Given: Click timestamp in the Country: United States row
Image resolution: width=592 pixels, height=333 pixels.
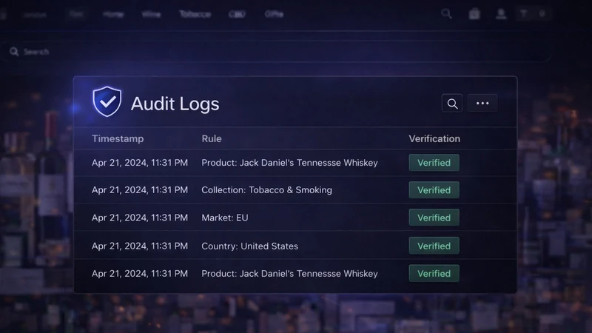Looking at the screenshot, I should pyautogui.click(x=140, y=246).
